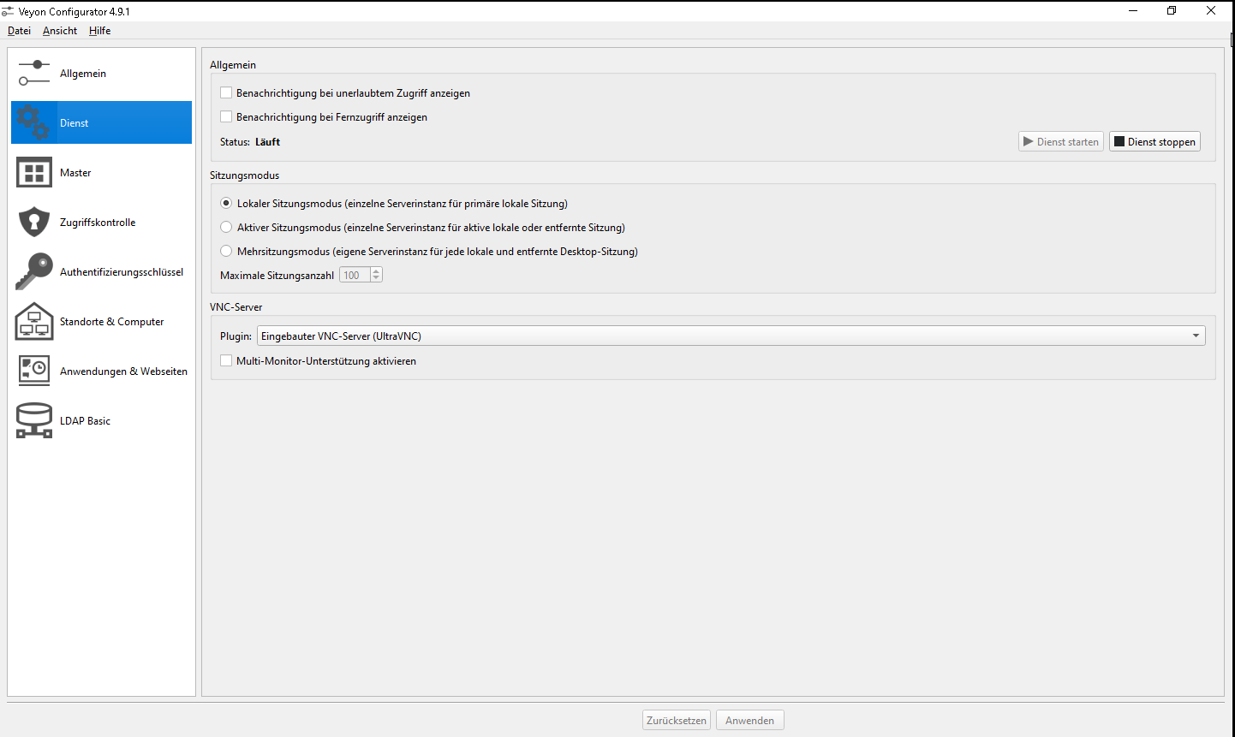Viewport: 1235px width, 737px height.
Task: Open the Ansicht menu
Action: (60, 31)
